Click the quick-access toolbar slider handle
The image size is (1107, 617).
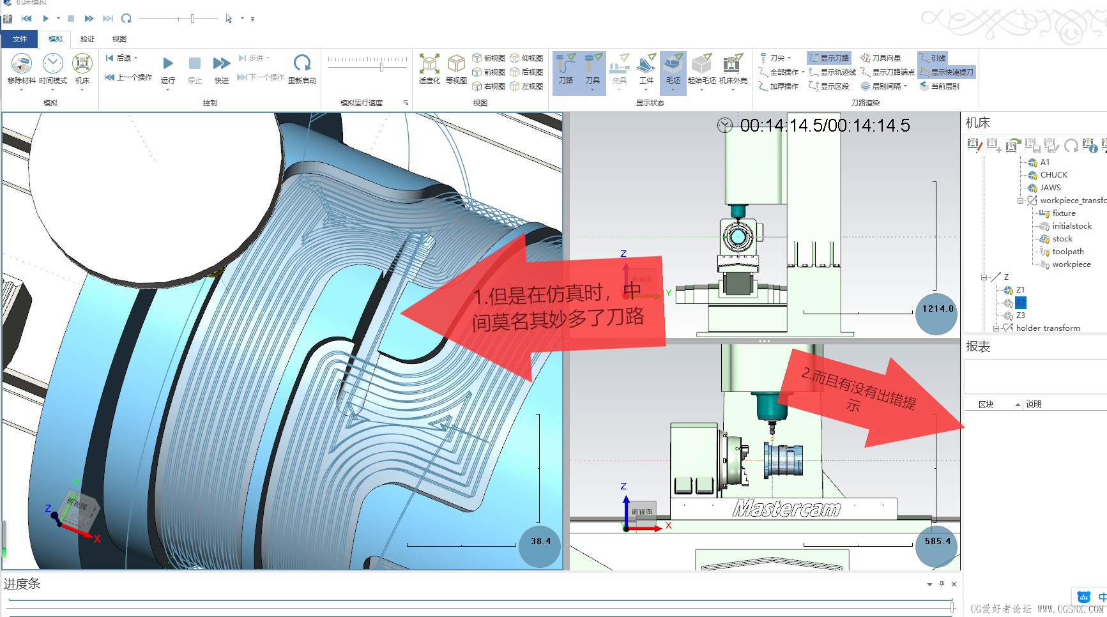(x=192, y=19)
